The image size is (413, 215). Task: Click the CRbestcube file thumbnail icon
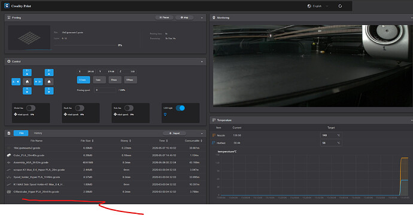click(x=9, y=192)
